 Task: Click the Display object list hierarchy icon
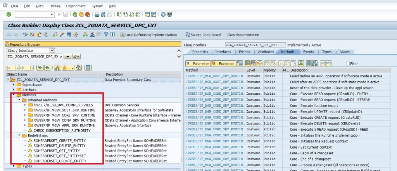point(85,34)
